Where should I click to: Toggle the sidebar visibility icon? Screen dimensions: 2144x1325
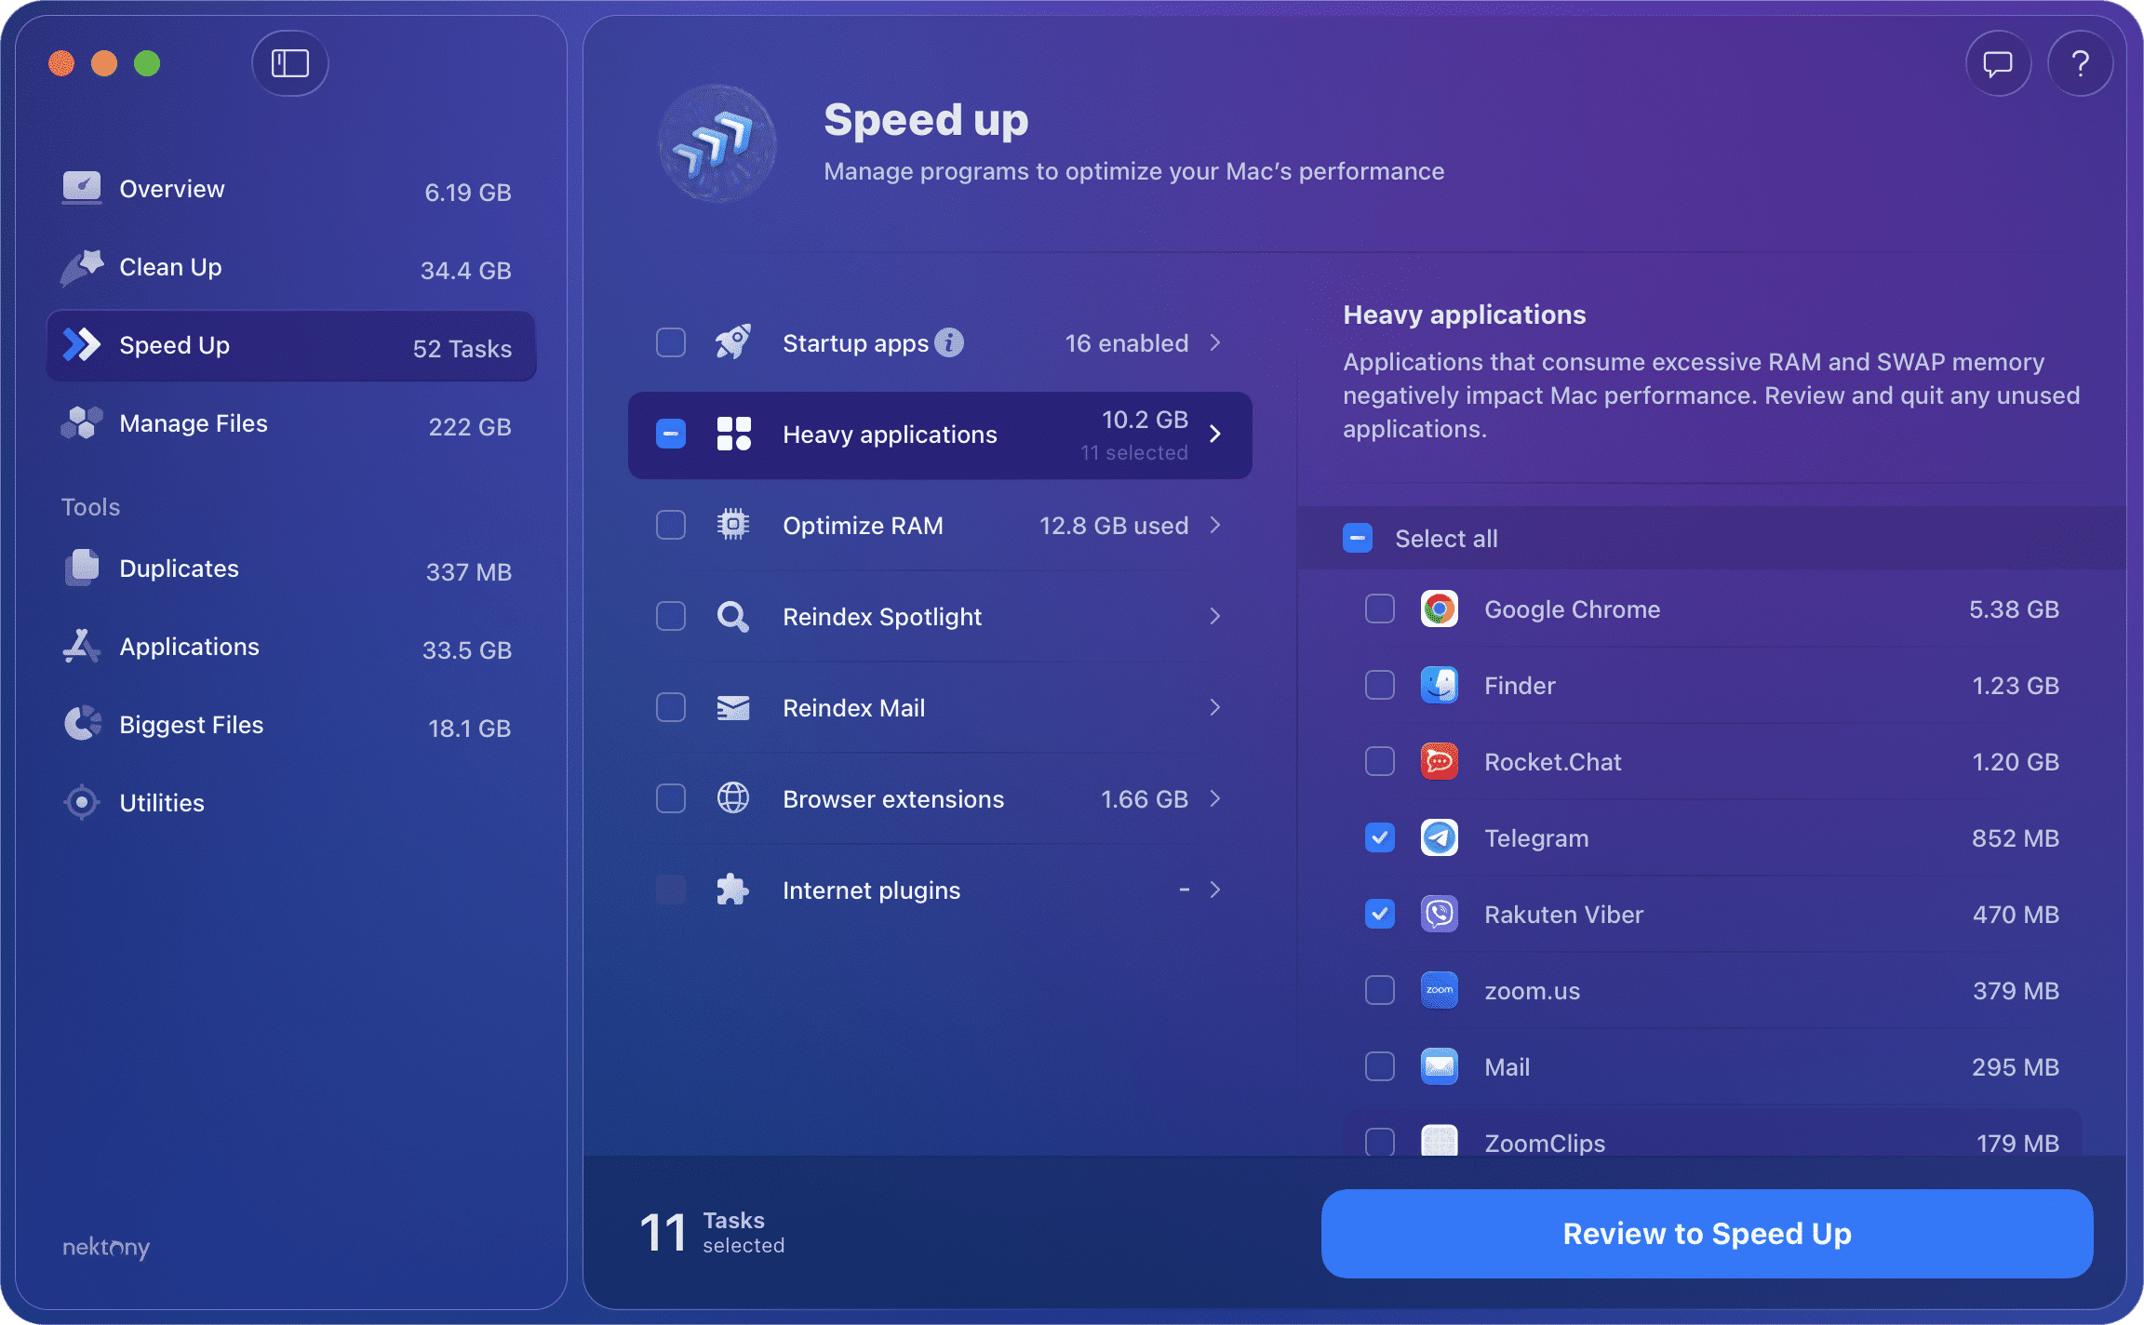[289, 63]
